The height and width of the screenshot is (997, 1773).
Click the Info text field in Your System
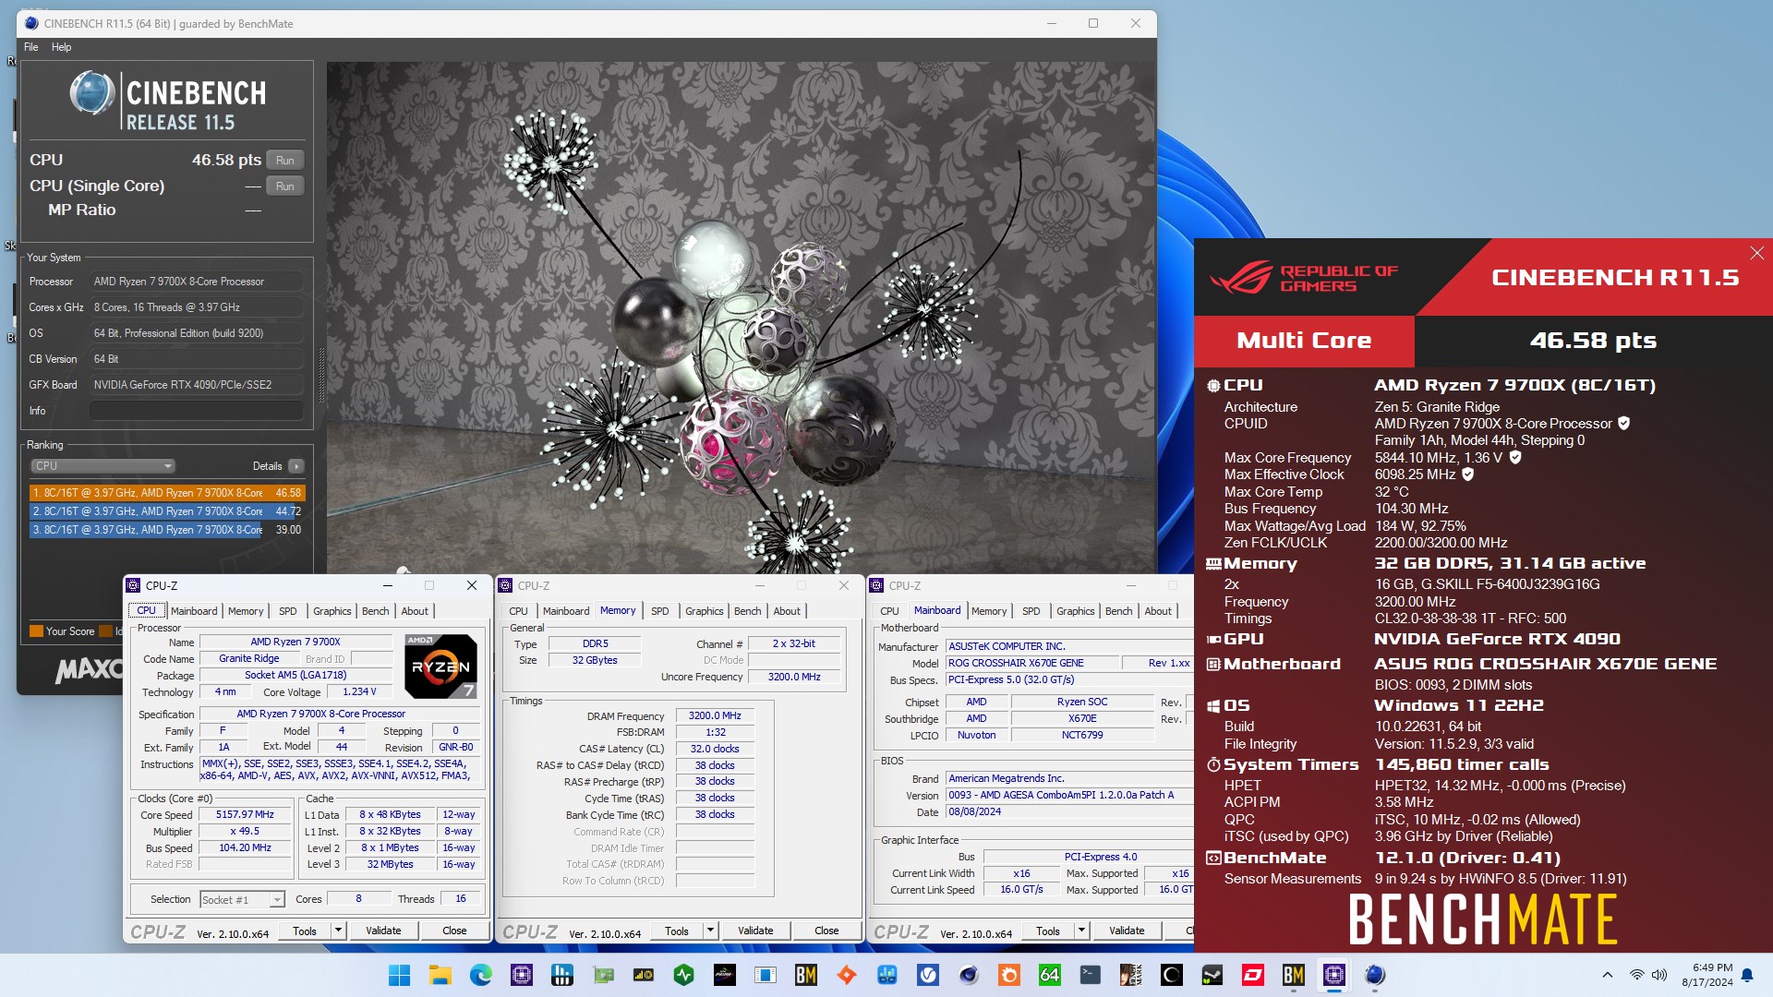point(197,411)
